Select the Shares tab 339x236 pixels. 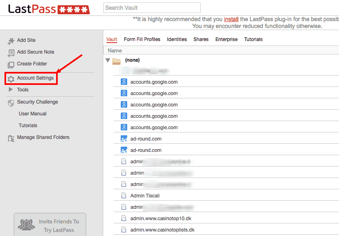(201, 39)
